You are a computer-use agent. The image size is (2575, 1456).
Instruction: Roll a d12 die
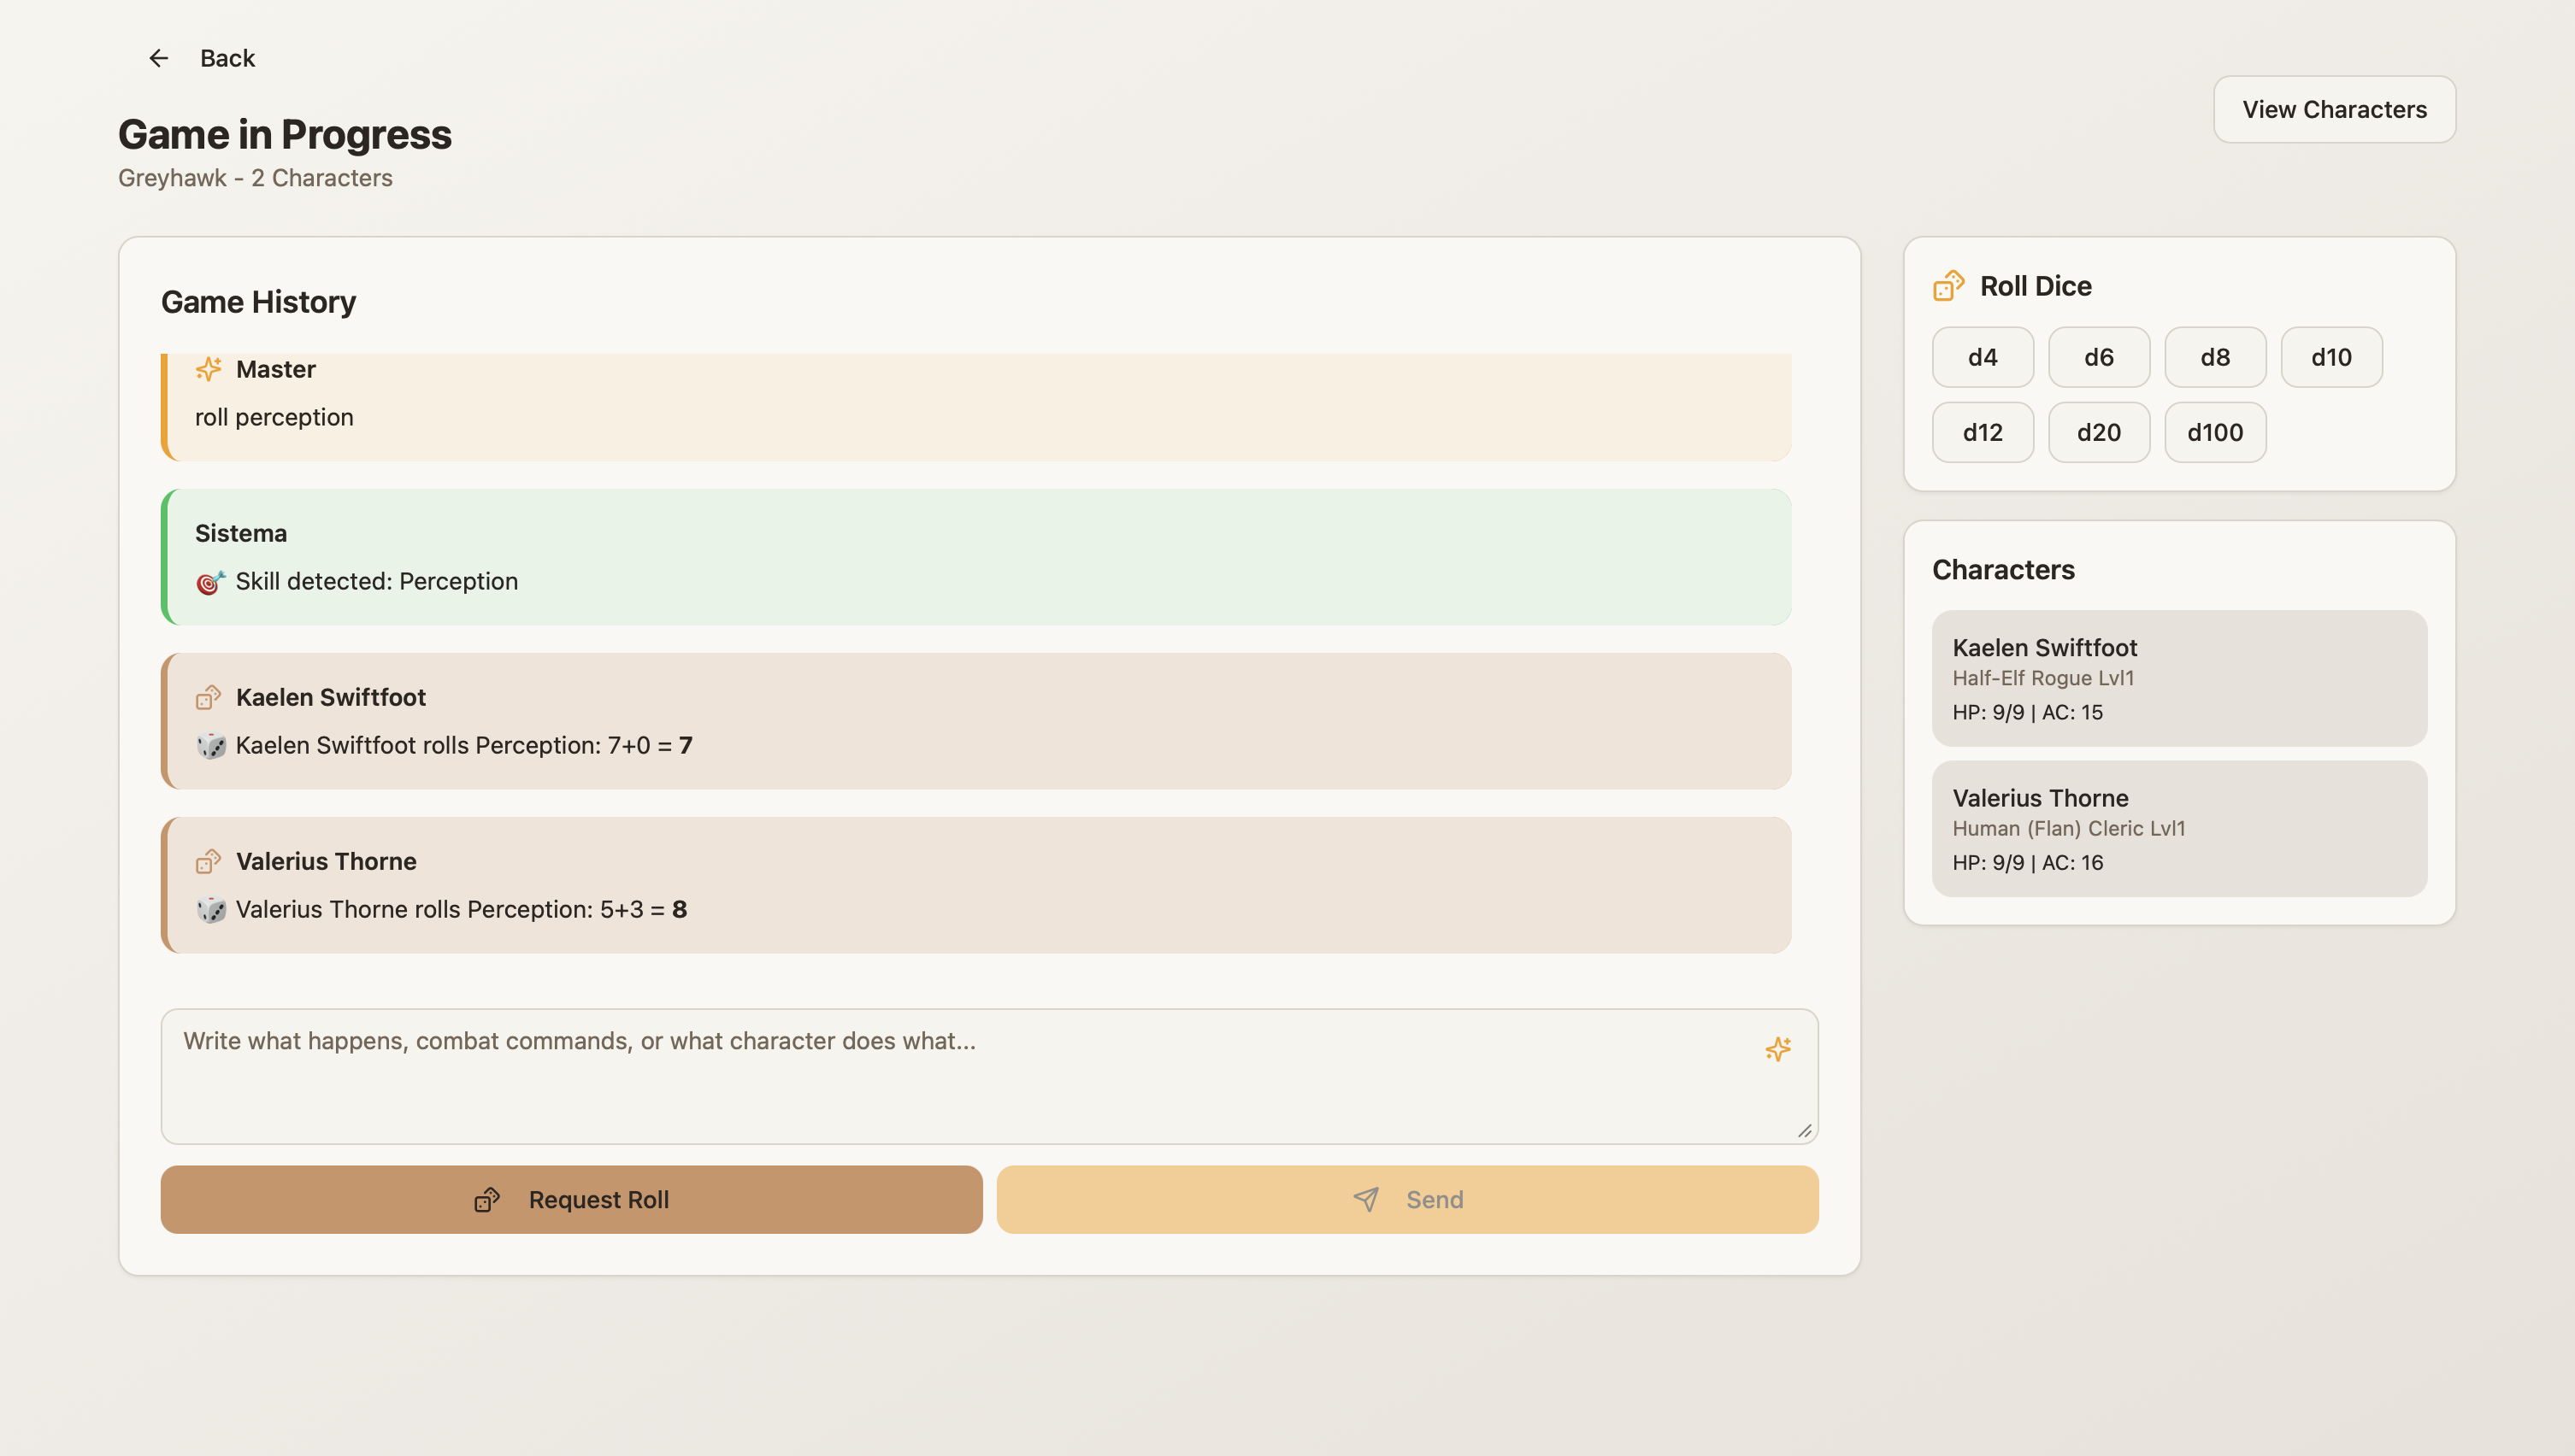coord(1982,432)
